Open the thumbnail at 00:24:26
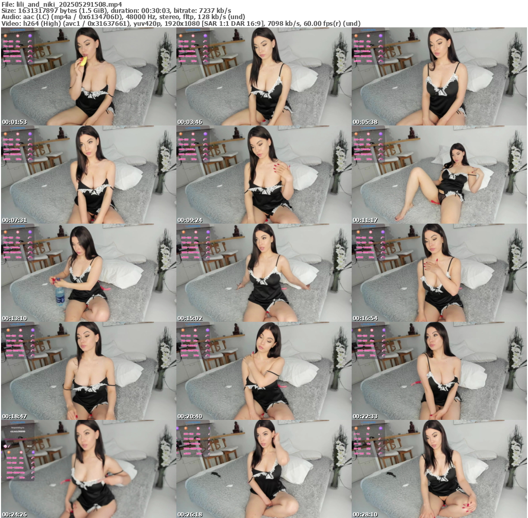This screenshot has height=518, width=528. click(x=88, y=469)
